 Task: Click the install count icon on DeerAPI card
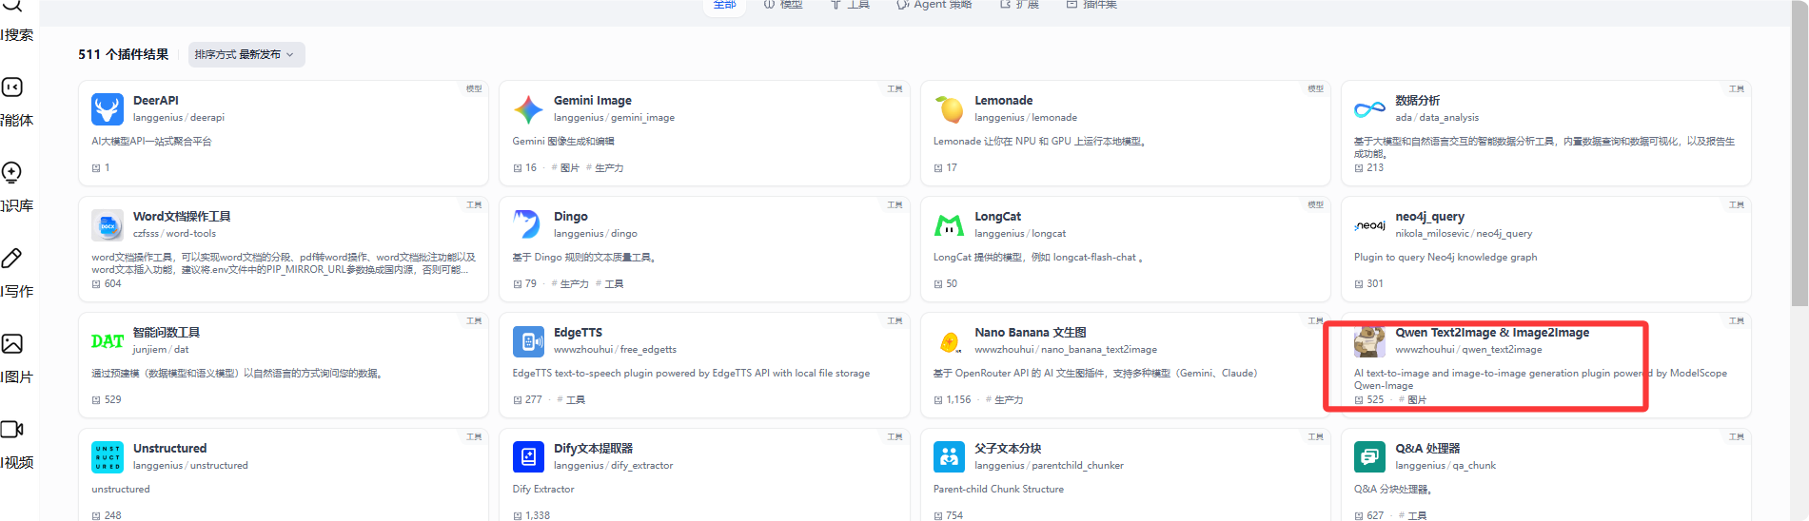click(95, 168)
